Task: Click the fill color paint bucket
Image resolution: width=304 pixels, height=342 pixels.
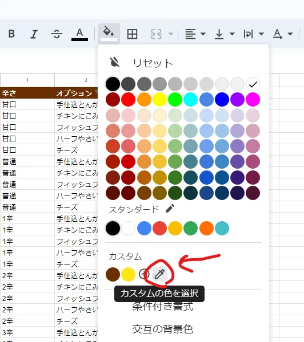Action: click(x=109, y=34)
